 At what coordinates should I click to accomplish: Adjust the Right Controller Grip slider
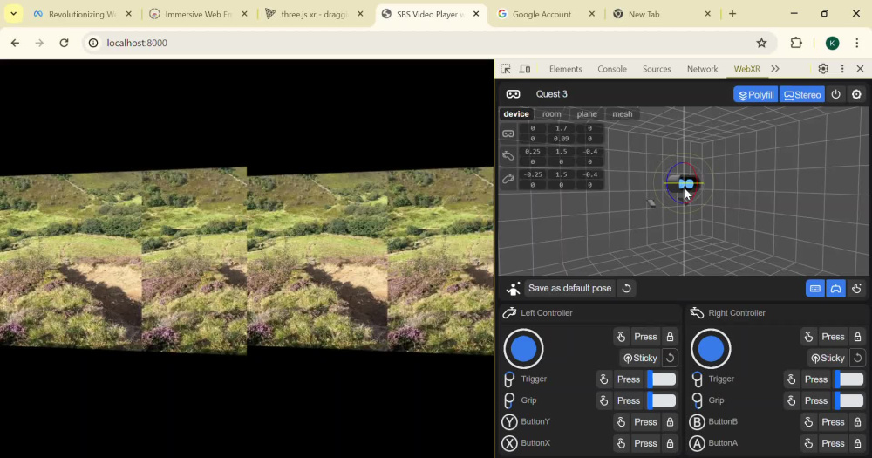(849, 400)
